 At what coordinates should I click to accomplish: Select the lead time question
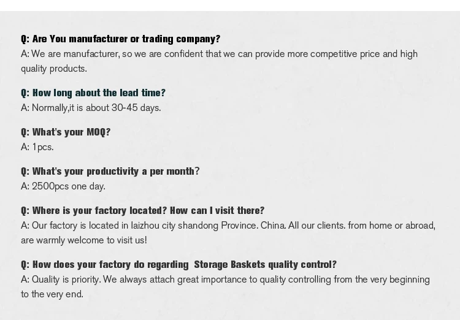(x=93, y=93)
